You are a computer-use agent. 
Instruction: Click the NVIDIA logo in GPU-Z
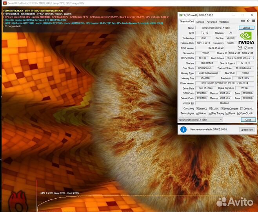(x=246, y=36)
